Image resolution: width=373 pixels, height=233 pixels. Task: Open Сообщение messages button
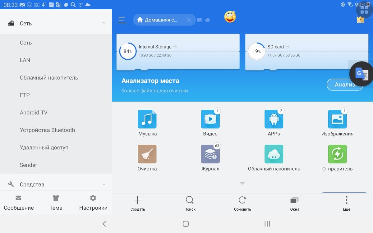(x=19, y=203)
